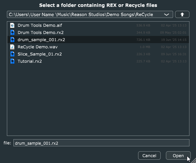
Task: Focus the file name input field
Action: coord(101,143)
